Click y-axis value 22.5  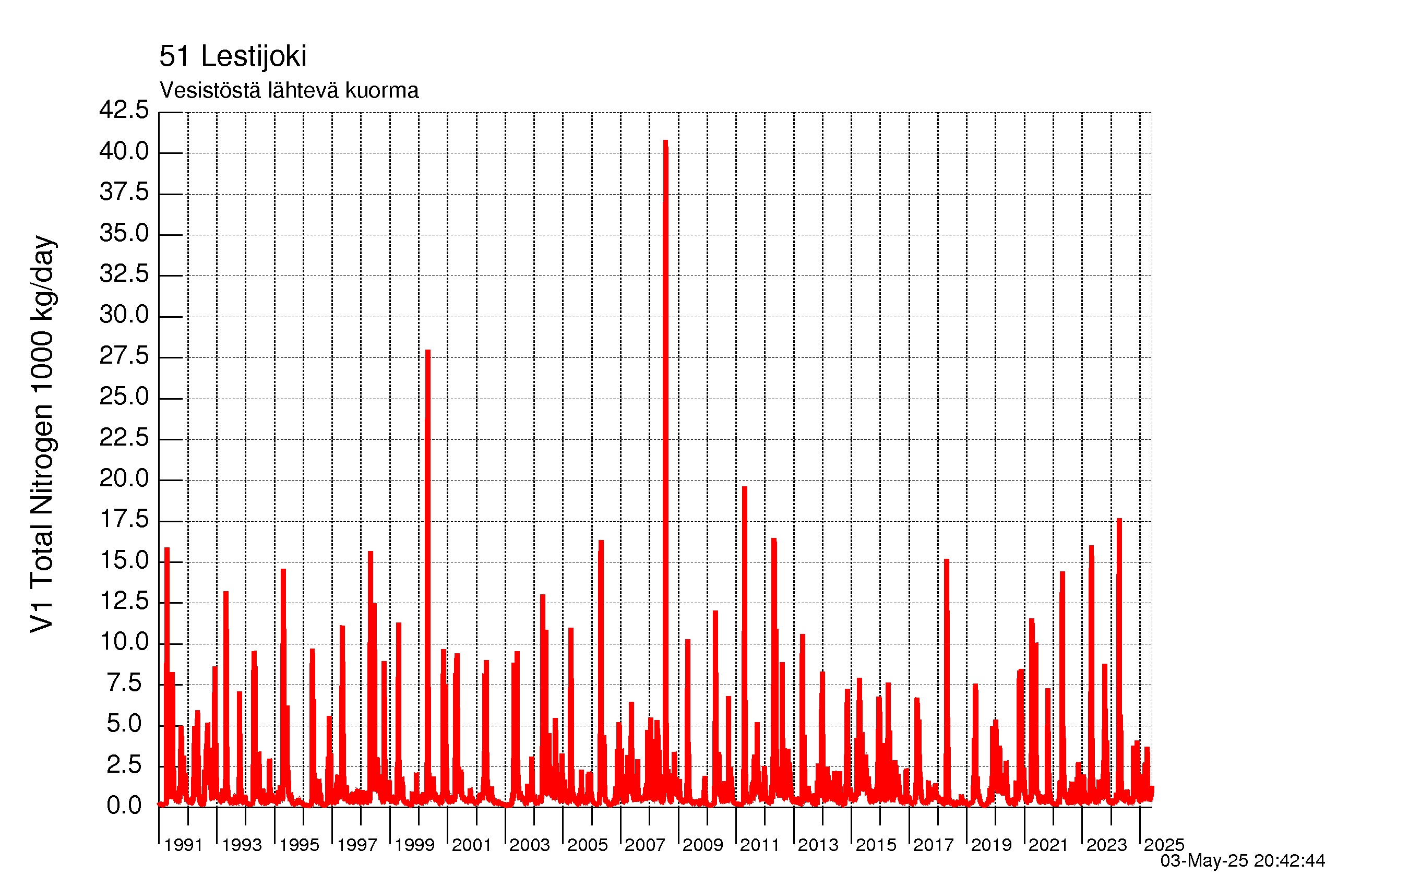[124, 438]
